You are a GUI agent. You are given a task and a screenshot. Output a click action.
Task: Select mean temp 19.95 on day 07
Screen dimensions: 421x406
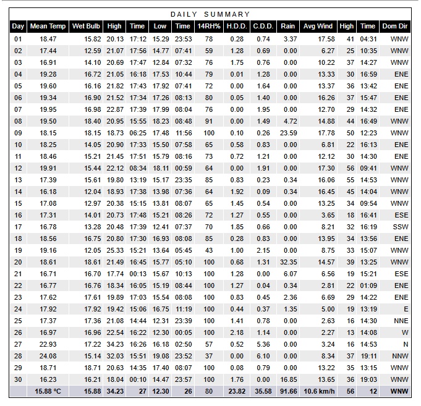click(48, 109)
